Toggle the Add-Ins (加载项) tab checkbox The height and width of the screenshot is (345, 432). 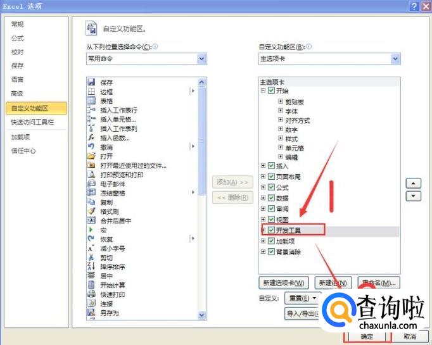271,241
